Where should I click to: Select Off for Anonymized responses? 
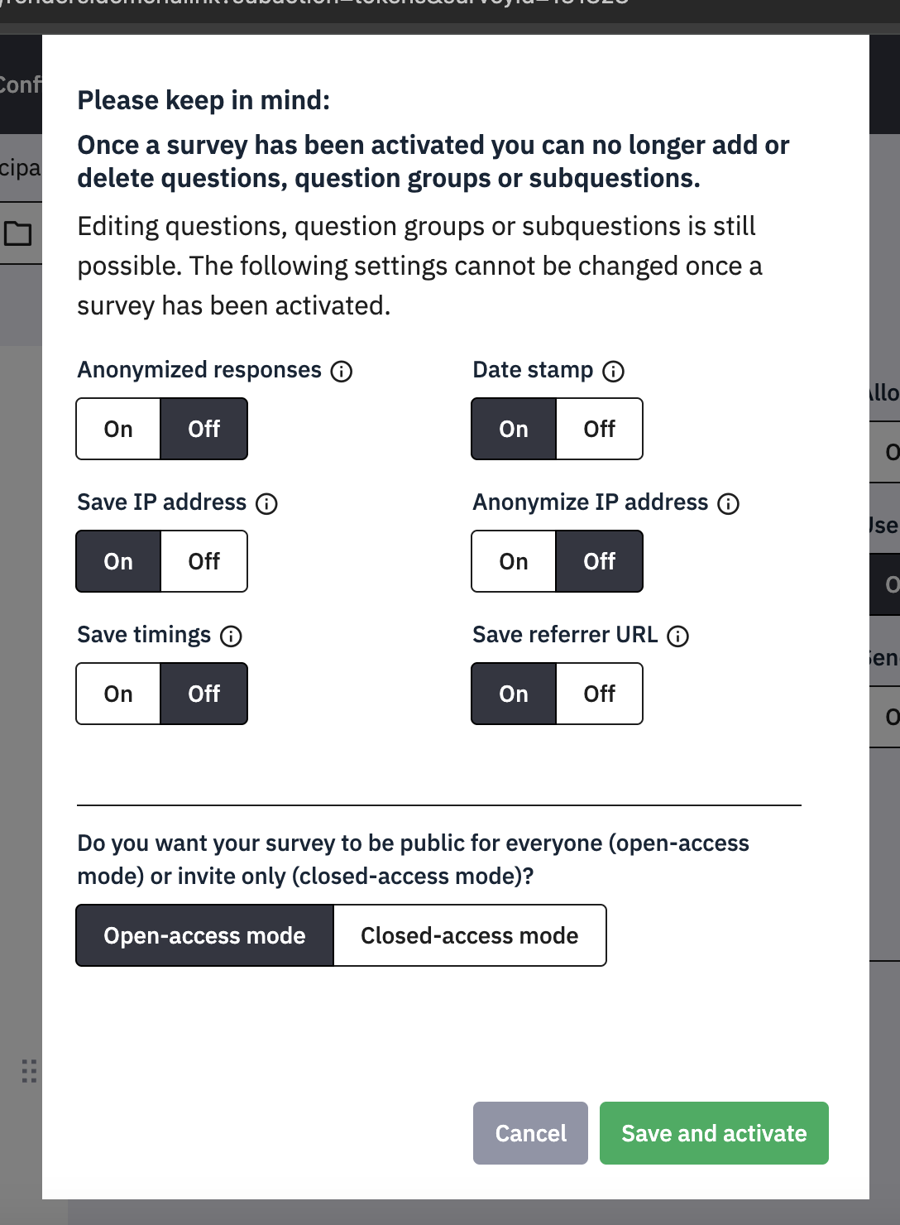coord(203,429)
